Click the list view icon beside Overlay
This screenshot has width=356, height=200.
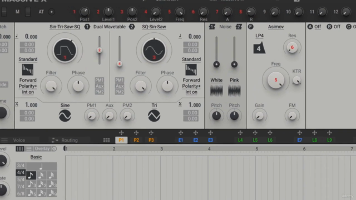point(29,149)
